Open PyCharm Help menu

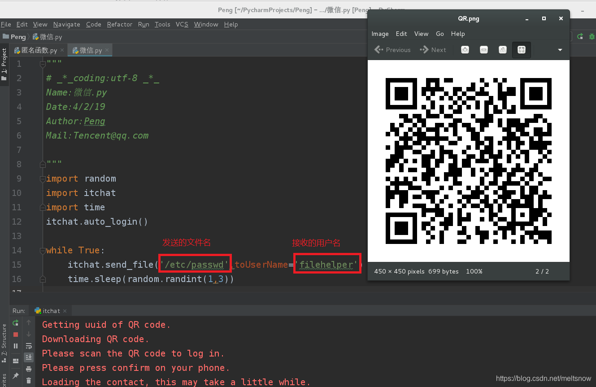[231, 24]
